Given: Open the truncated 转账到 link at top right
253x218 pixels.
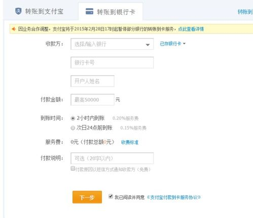Looking at the screenshot, I should [x=245, y=12].
